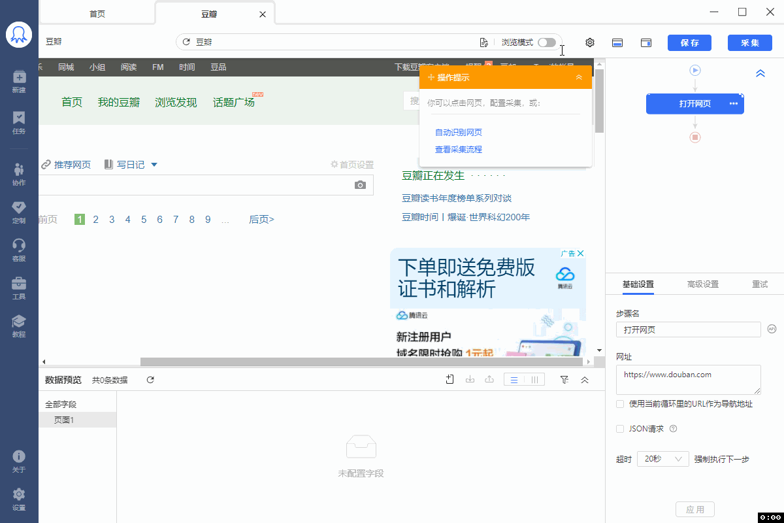Screen dimensions: 784x523
Task: Enable the JSON请求 checkbox
Action: [620, 429]
